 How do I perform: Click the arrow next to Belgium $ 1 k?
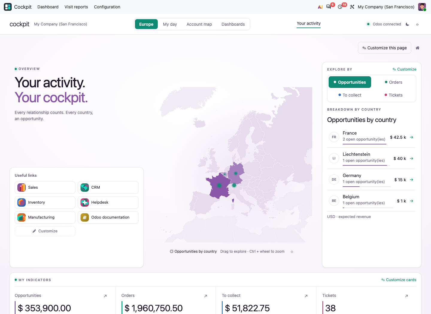pos(412,201)
